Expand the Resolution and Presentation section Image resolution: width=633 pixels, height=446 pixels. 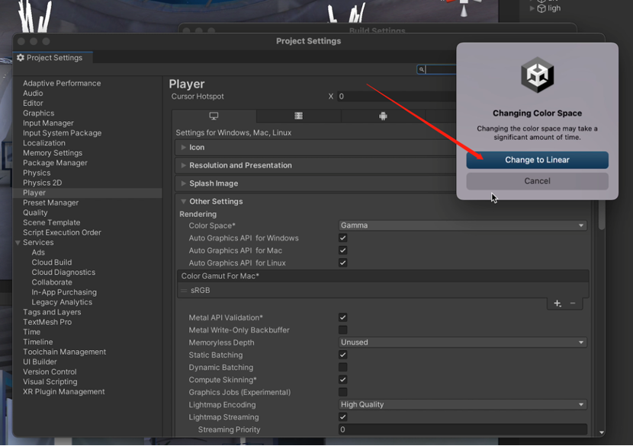(x=240, y=165)
